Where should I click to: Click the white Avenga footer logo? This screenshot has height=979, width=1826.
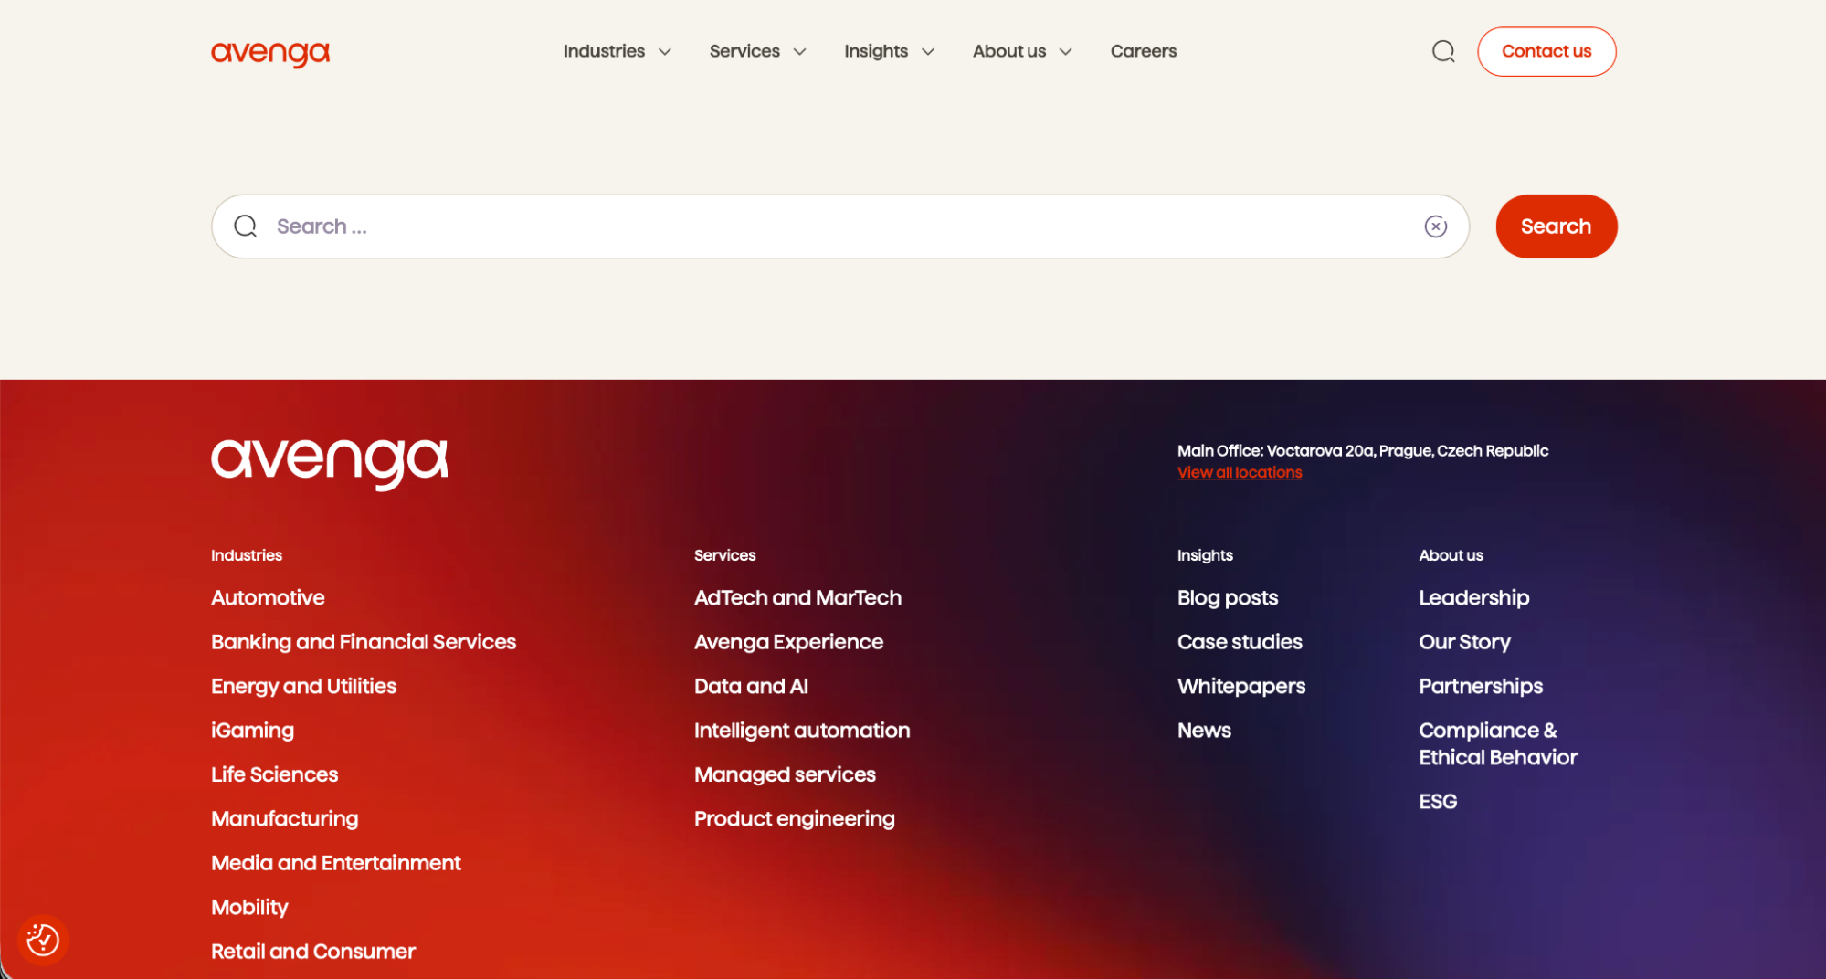tap(329, 463)
